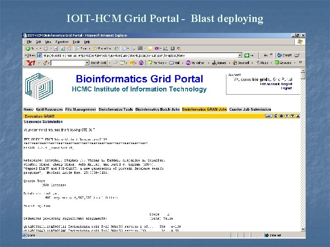Image resolution: width=330 pixels, height=247 pixels.
Task: Open the address bar dropdown arrow
Action: (240, 55)
